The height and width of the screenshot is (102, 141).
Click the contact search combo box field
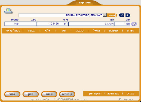(x=62, y=15)
